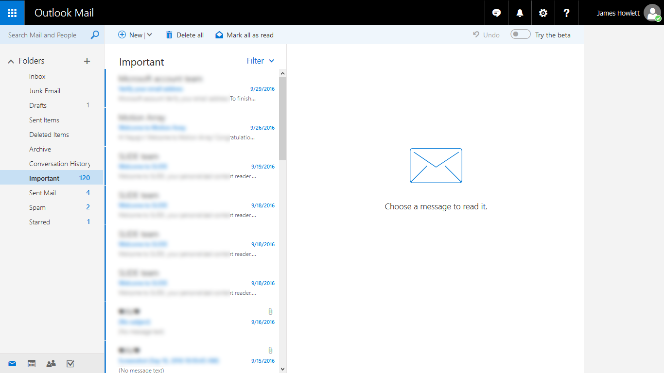This screenshot has height=373, width=664.
Task: Expand the New button dropdown arrow
Action: point(149,35)
